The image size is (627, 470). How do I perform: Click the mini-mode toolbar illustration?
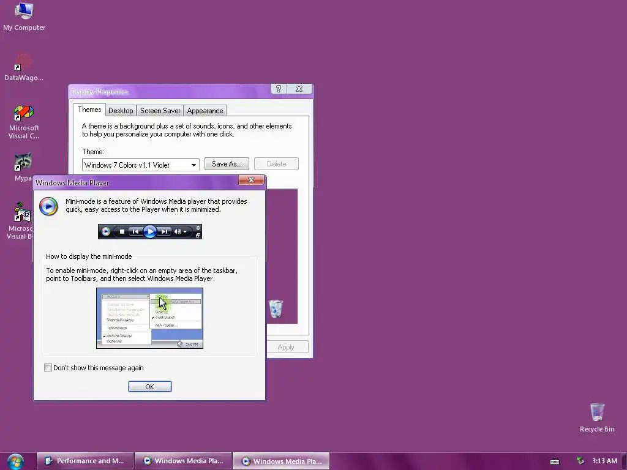click(150, 231)
